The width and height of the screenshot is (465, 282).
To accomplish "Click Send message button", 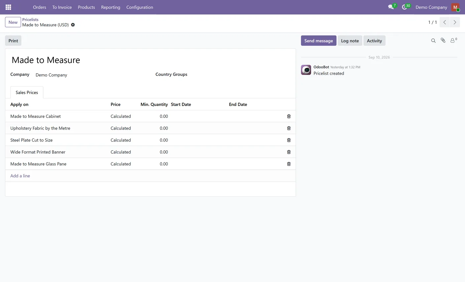I will pyautogui.click(x=319, y=40).
